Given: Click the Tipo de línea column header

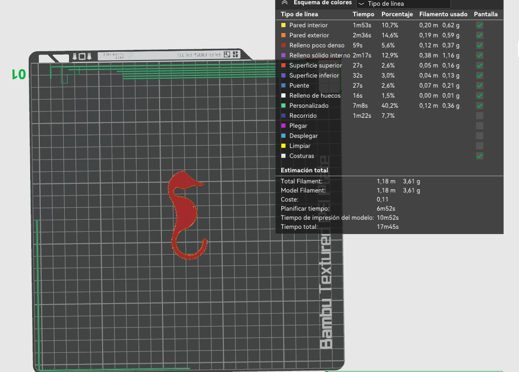Looking at the screenshot, I should [x=299, y=14].
